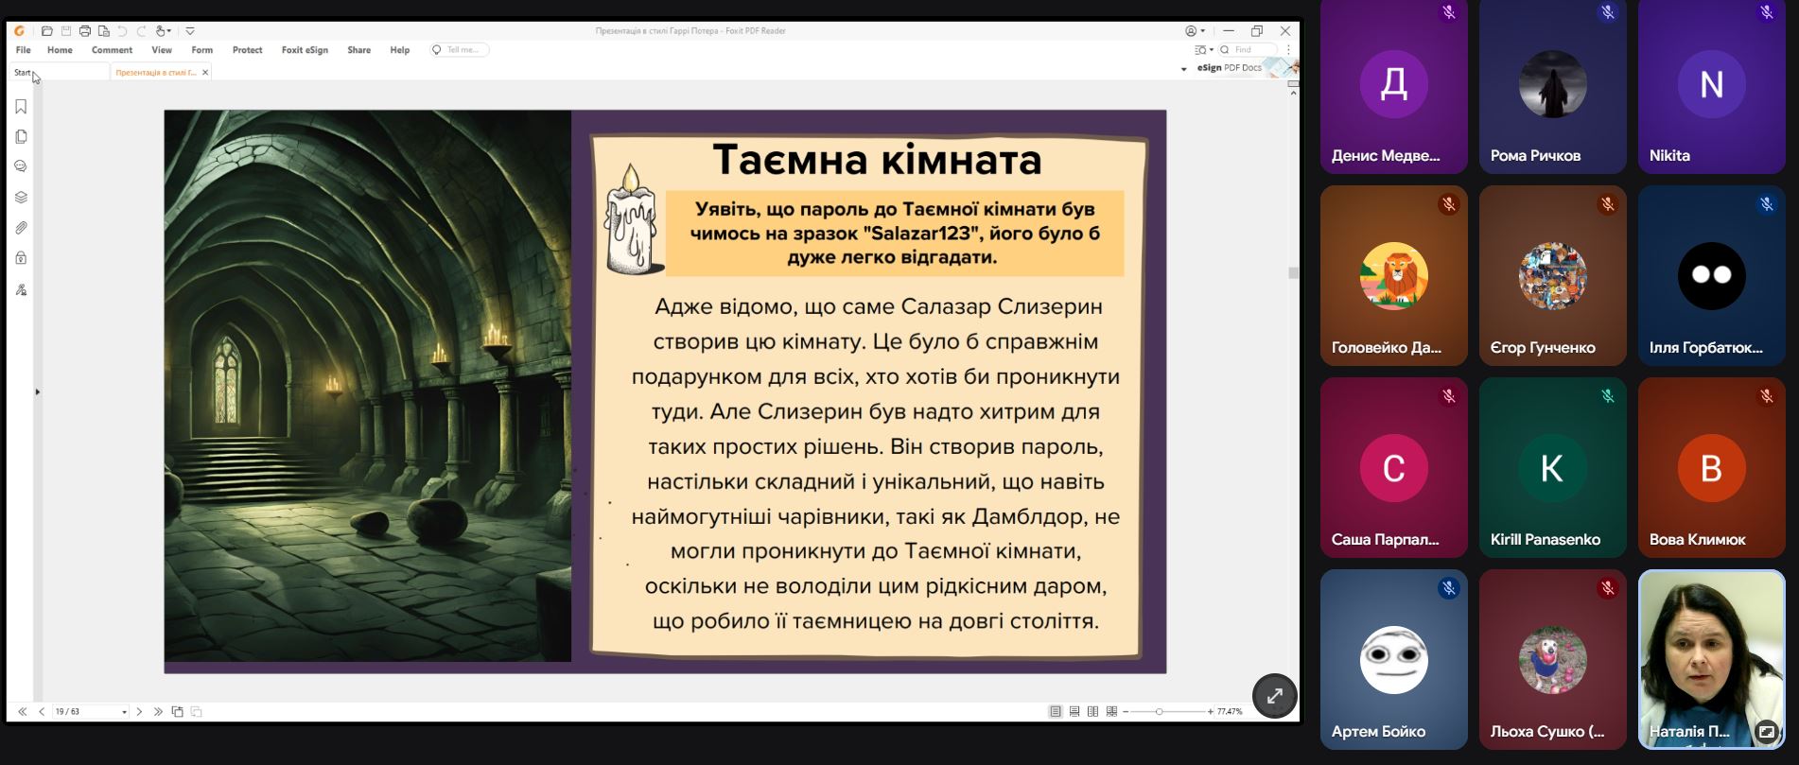This screenshot has height=765, width=1799.
Task: Open the page number dropdown showing 19 / 63
Action: (x=124, y=712)
